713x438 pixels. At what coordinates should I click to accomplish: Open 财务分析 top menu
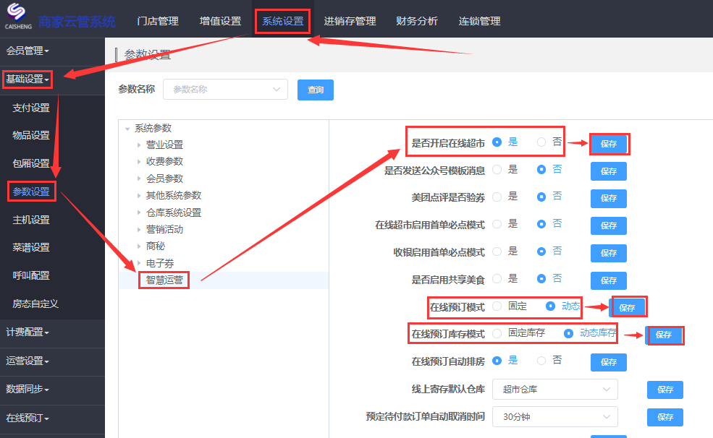coord(416,22)
